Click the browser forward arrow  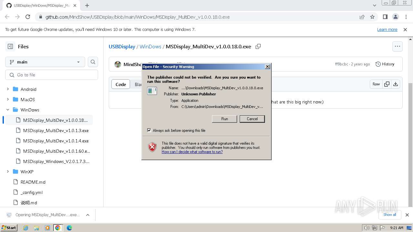[x=17, y=17]
